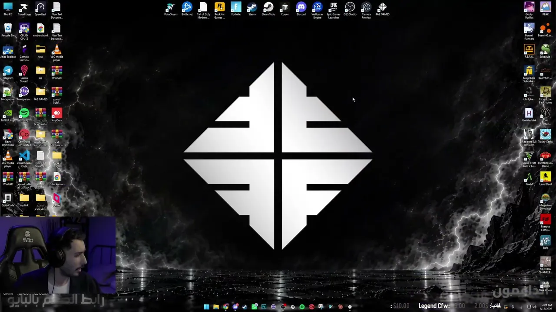The image size is (556, 312).
Task: Launch AnyDesk from the desktop
Action: tap(56, 115)
